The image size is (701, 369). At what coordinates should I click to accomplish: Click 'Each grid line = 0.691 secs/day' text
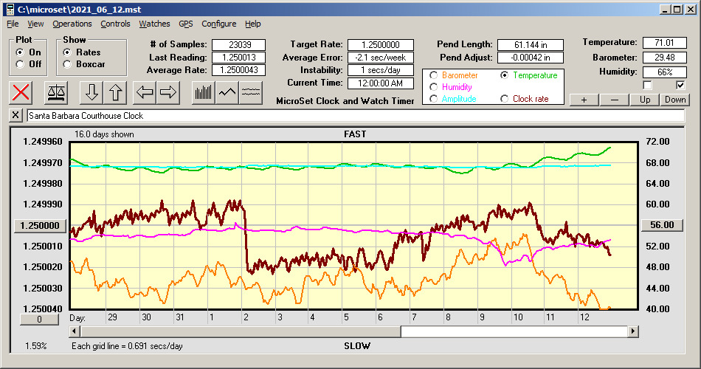pos(127,345)
